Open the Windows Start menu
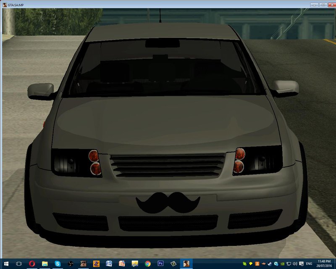 [6, 264]
